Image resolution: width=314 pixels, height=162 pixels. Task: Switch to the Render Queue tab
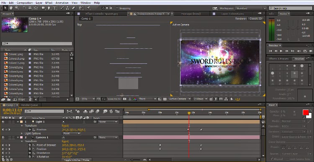(29, 105)
